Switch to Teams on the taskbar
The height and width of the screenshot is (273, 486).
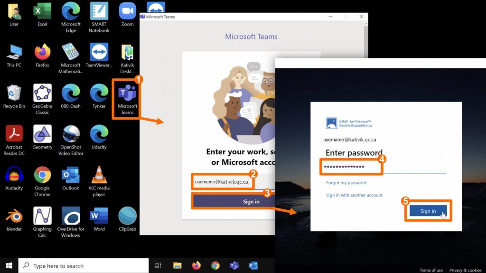234,265
